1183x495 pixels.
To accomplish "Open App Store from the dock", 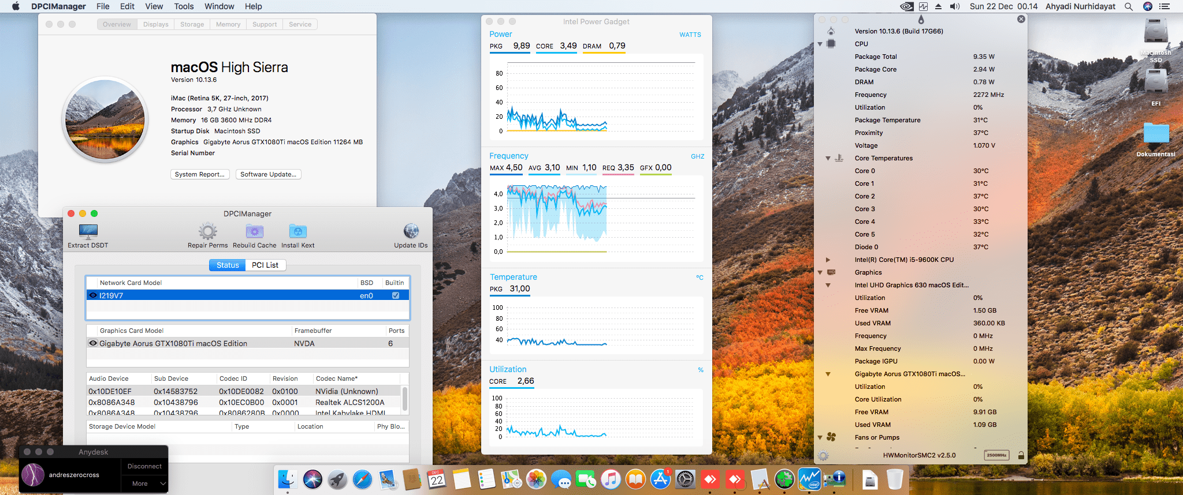I will coord(660,479).
